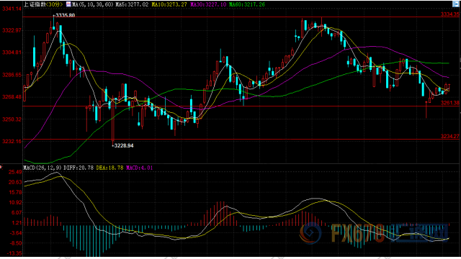Click the 3232.16 price axis label
Image resolution: width=461 pixels, height=259 pixels.
coord(12,141)
